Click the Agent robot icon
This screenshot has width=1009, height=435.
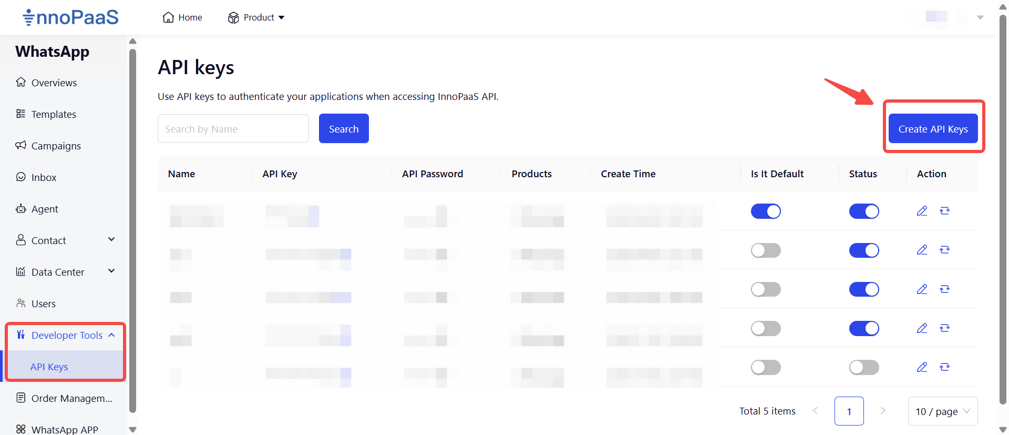pyautogui.click(x=21, y=208)
